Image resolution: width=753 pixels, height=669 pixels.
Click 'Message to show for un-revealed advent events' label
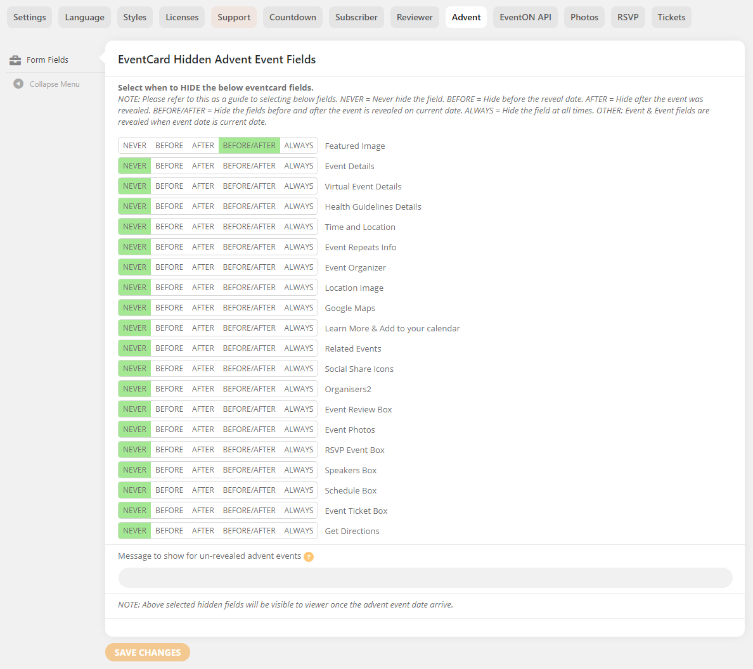tap(209, 556)
